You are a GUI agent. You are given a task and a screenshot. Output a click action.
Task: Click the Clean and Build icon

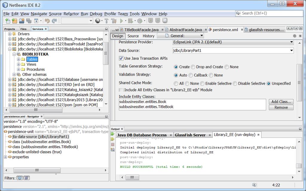114,21
